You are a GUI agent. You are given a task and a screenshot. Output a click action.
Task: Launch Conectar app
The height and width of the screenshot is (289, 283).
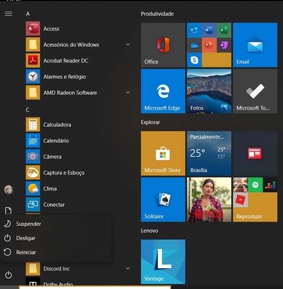pos(79,205)
